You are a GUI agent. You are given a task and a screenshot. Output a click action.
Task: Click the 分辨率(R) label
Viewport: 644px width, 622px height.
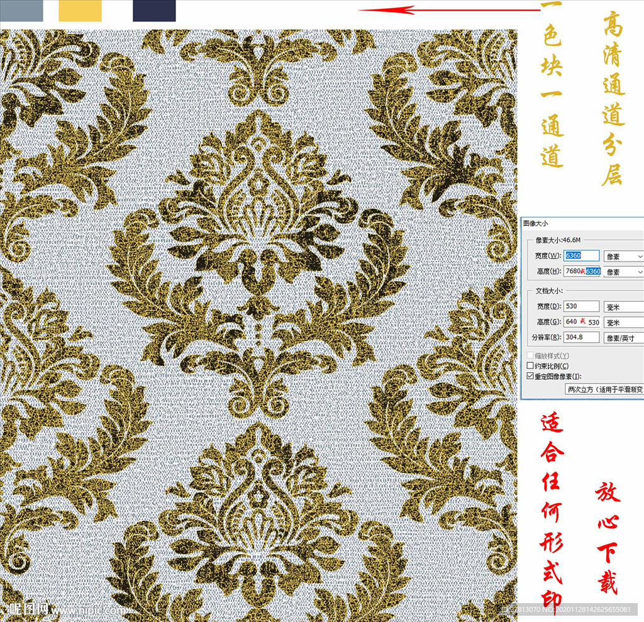click(x=547, y=337)
